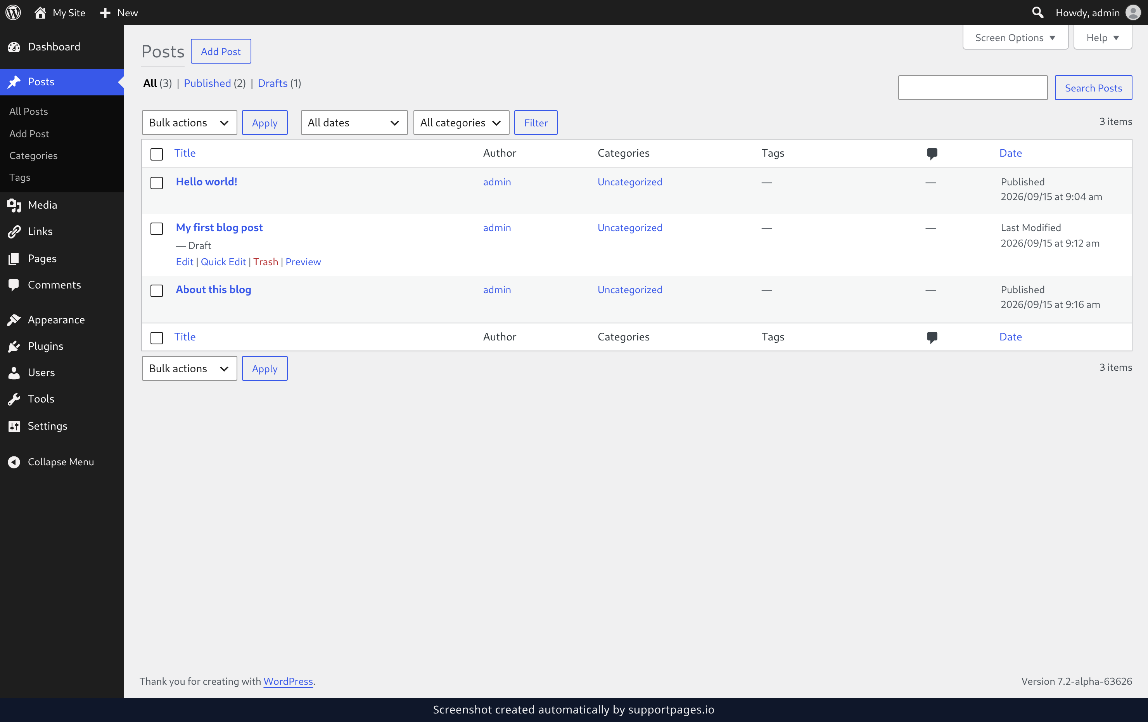Click the Filter button
Viewport: 1148px width, 722px height.
[535, 123]
